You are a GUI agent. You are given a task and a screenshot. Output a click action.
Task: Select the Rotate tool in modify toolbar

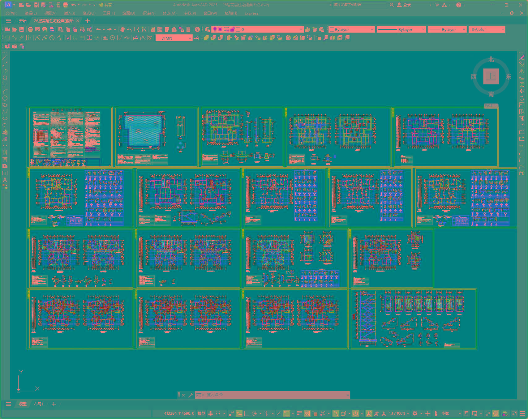point(522,98)
